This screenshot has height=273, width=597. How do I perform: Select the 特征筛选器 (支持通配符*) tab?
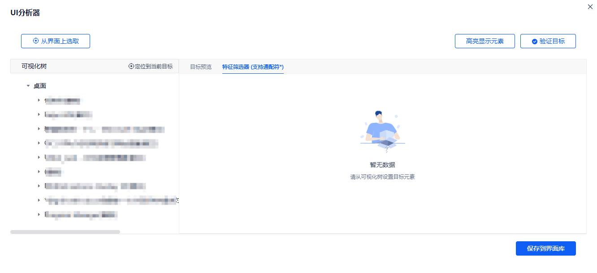[x=253, y=67]
